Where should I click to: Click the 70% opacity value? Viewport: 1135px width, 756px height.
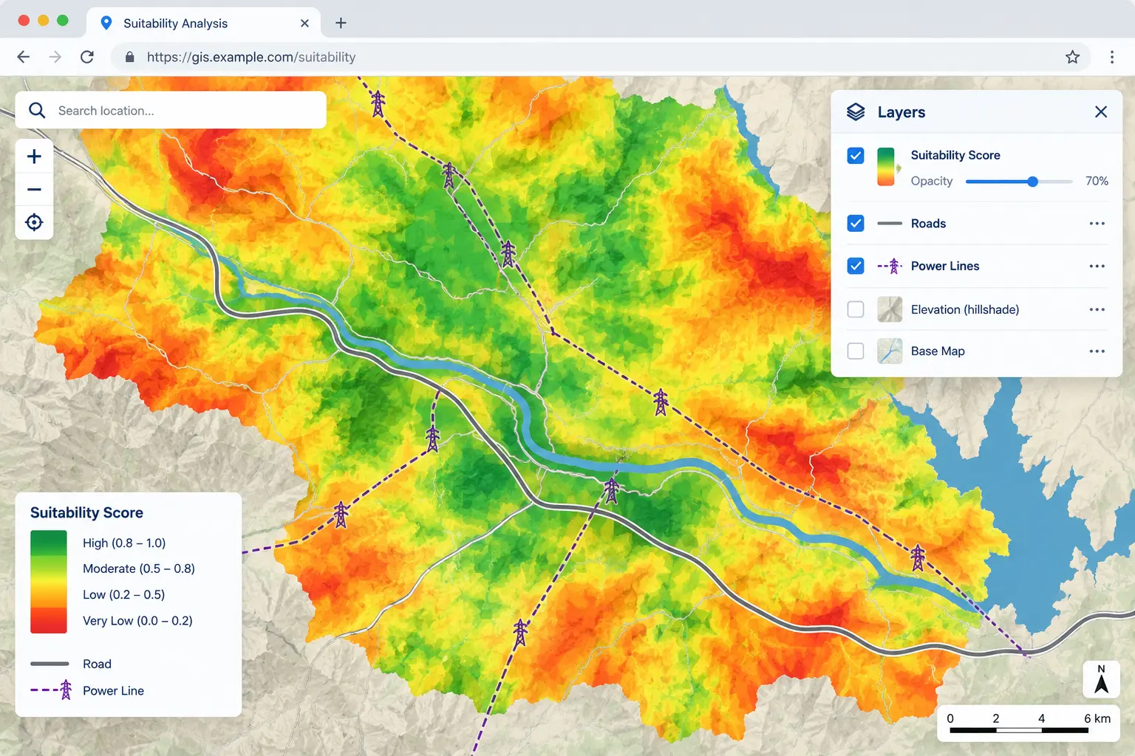pyautogui.click(x=1097, y=181)
